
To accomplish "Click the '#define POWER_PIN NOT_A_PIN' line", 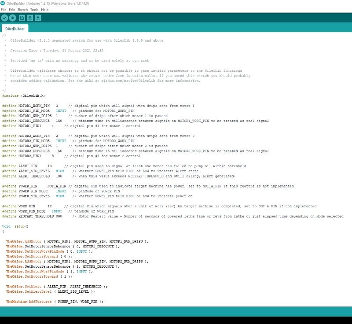I will (x=148, y=186).
